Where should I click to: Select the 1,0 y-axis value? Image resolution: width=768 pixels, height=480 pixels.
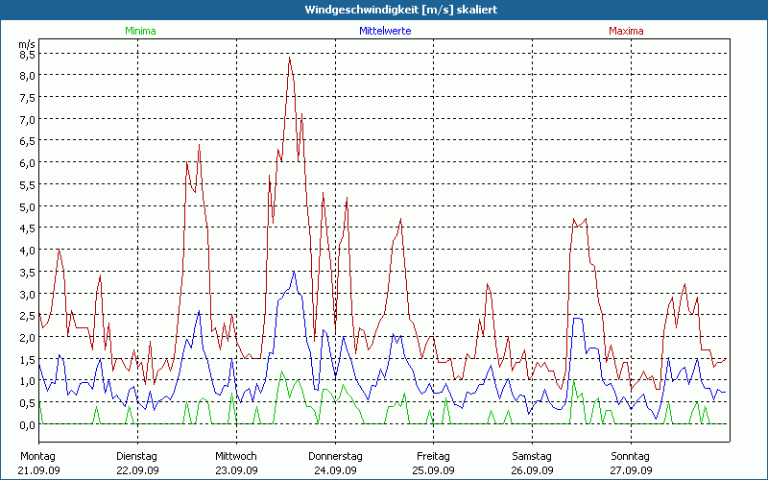point(27,381)
